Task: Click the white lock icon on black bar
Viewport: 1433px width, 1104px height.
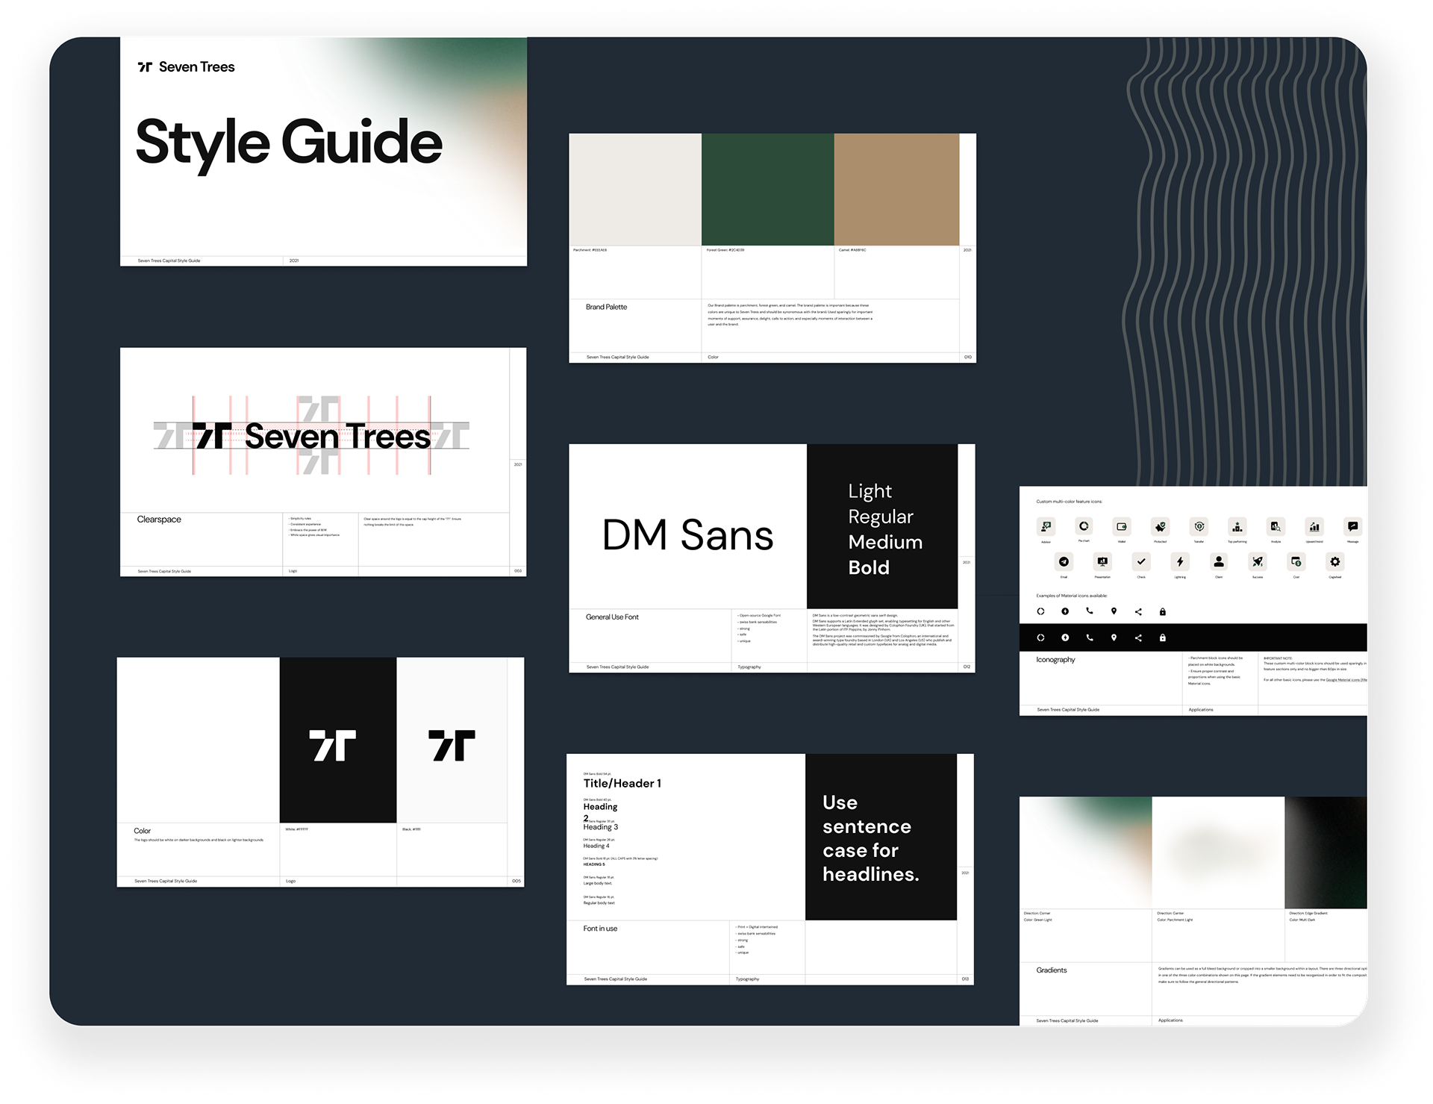Action: [x=1162, y=638]
